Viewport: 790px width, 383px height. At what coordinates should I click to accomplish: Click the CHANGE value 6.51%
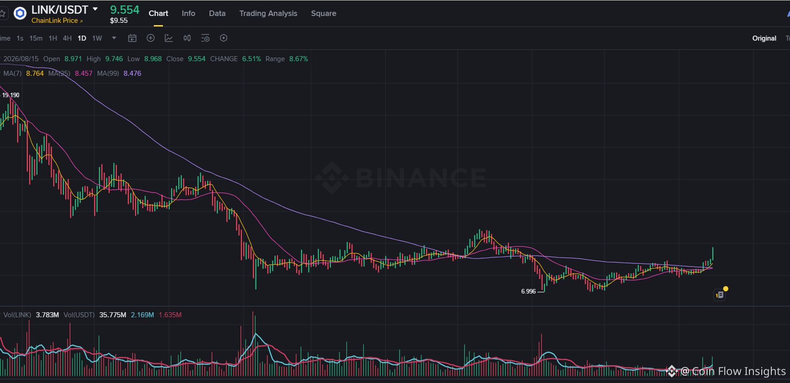(251, 59)
